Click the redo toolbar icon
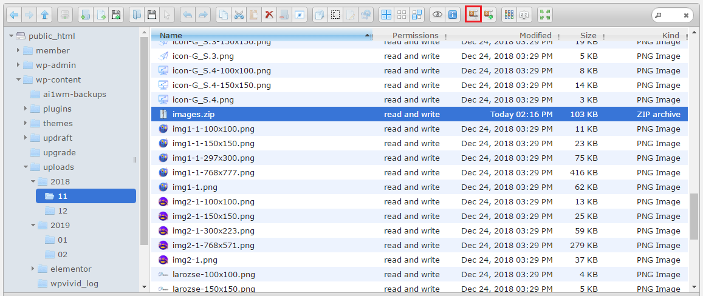The image size is (703, 296). tap(203, 15)
